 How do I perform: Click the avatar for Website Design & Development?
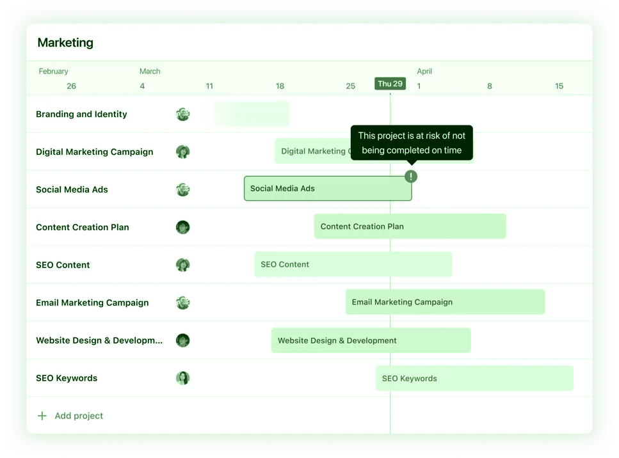[x=183, y=340]
